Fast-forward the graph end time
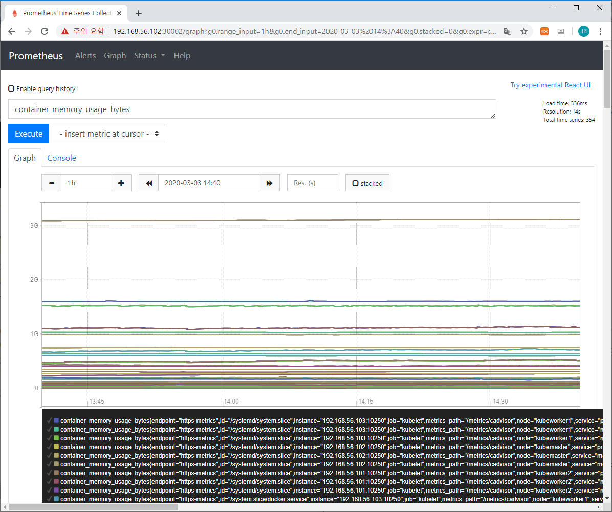The width and height of the screenshot is (612, 512). click(270, 183)
